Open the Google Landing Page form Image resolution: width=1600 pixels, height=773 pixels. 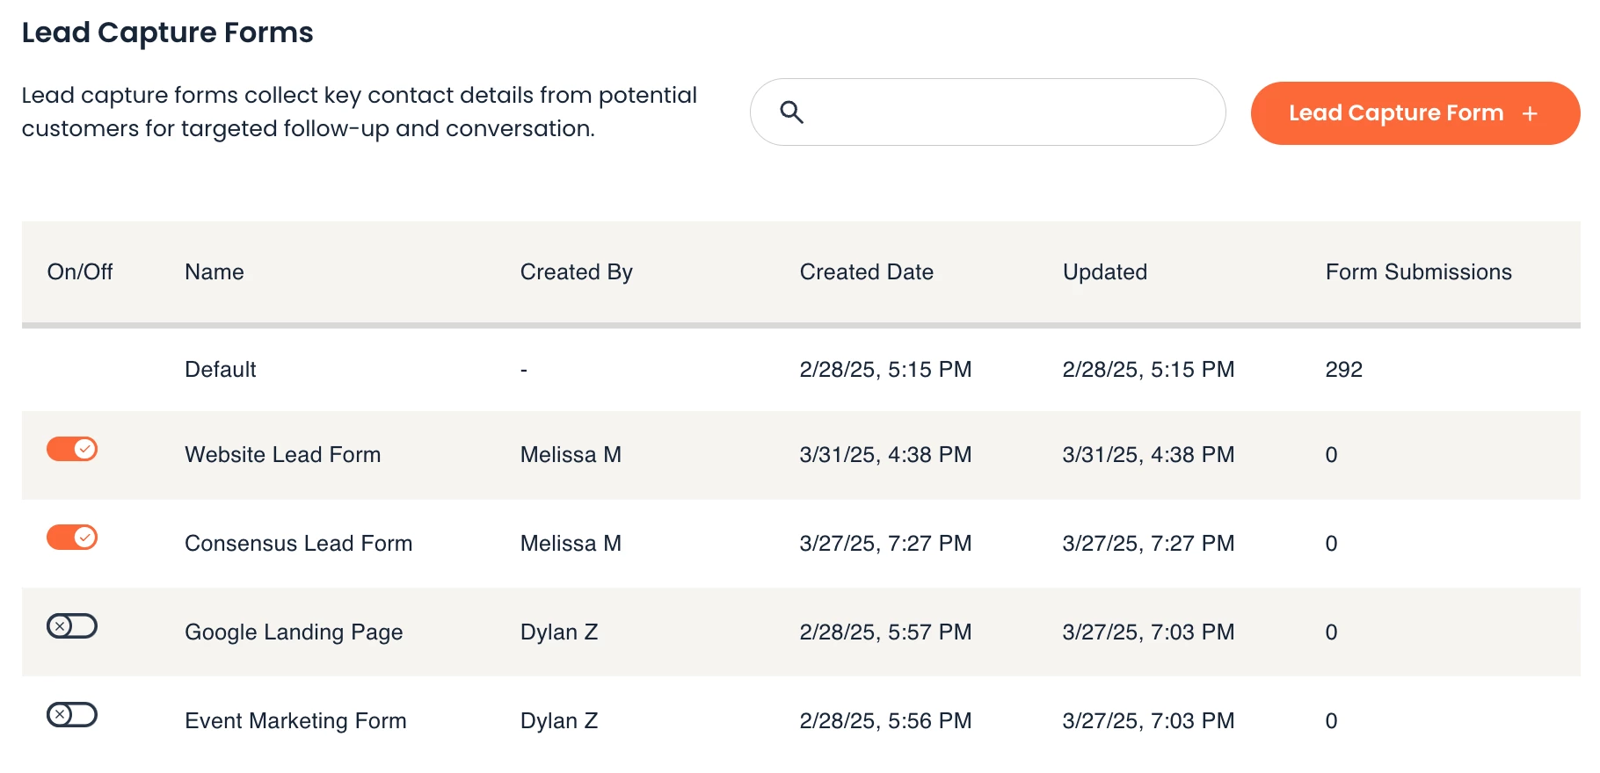click(294, 632)
